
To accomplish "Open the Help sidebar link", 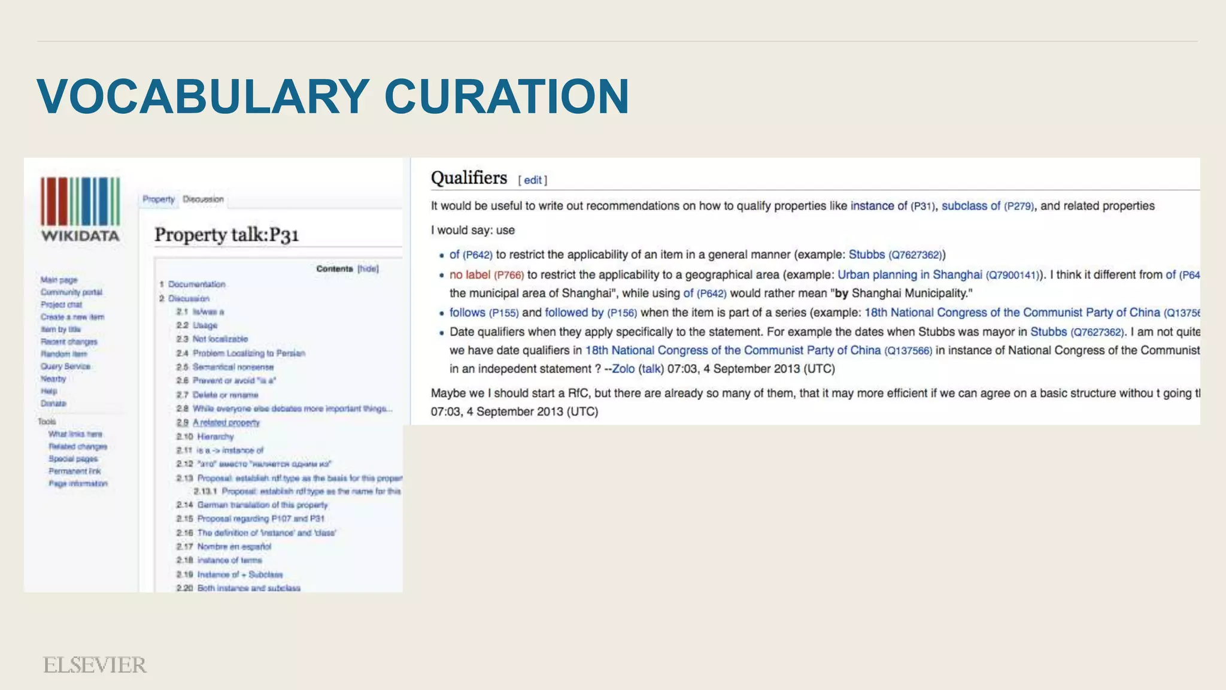I will tap(48, 391).
